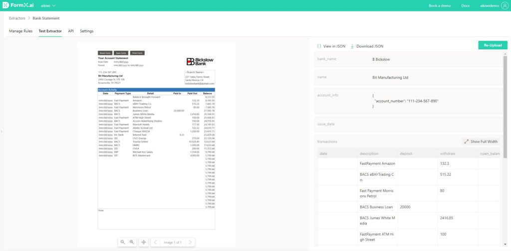Click the aikiwidemo user avatar icon
The image size is (511, 251).
click(x=505, y=6)
